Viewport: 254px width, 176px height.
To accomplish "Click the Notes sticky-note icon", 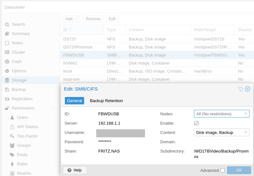I will tap(7, 43).
